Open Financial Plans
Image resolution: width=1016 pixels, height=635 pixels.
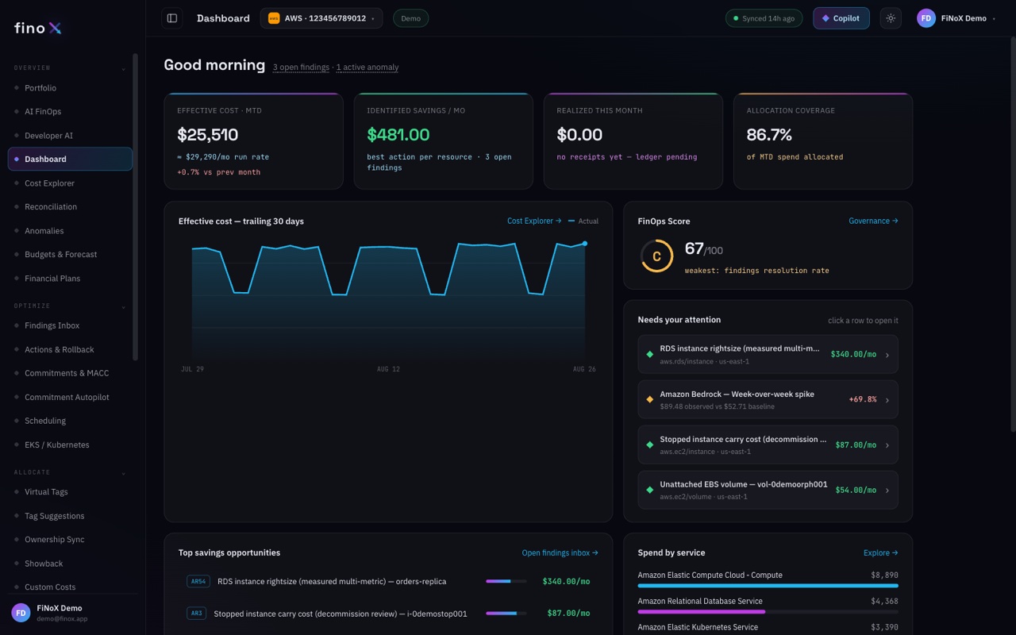(70, 279)
